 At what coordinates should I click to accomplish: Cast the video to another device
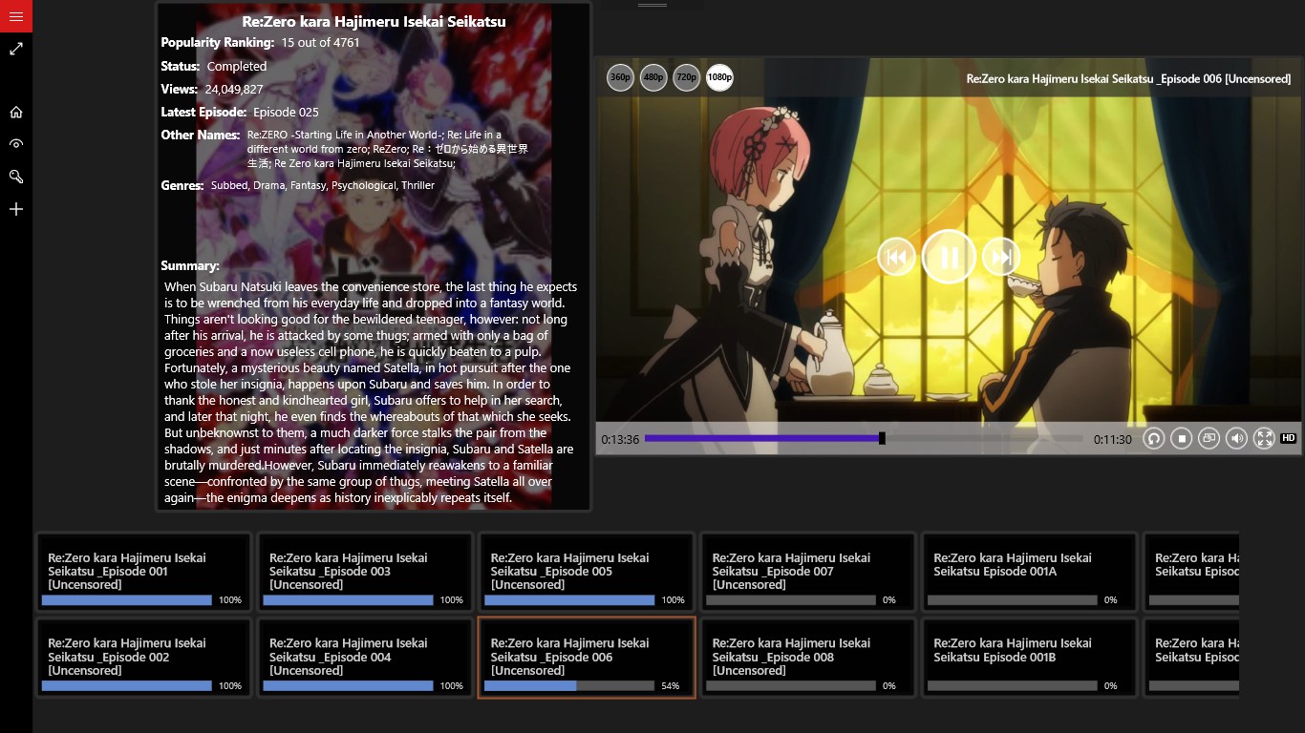click(1209, 438)
